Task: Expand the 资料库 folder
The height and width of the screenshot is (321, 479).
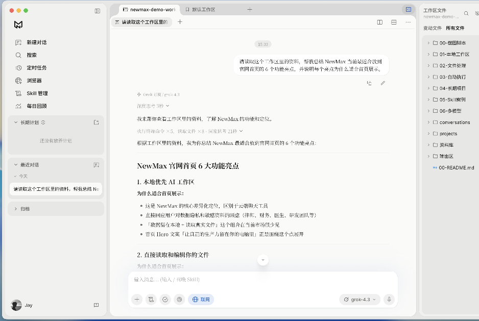Action: 428,145
